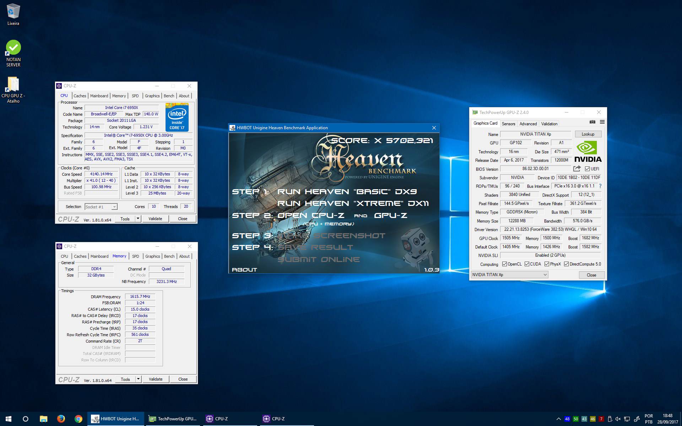Toggle the CUDA checkbox
Viewport: 682px width, 426px height.
click(x=527, y=264)
